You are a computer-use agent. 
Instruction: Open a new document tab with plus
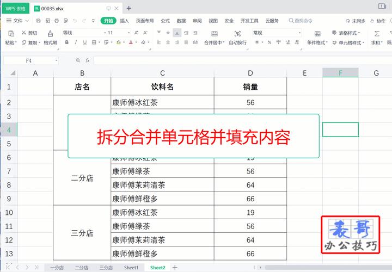[128, 8]
